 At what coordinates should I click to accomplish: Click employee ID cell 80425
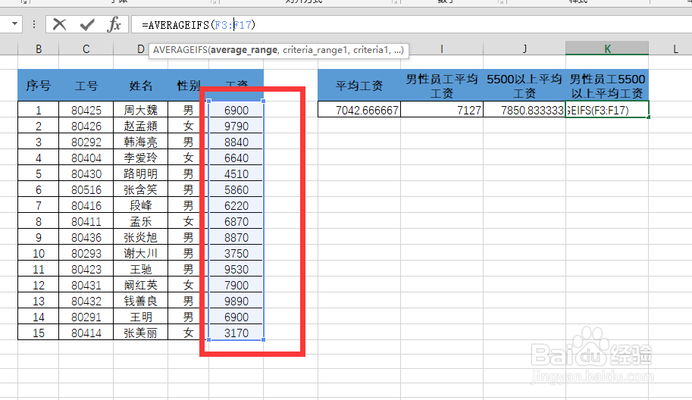(x=86, y=110)
